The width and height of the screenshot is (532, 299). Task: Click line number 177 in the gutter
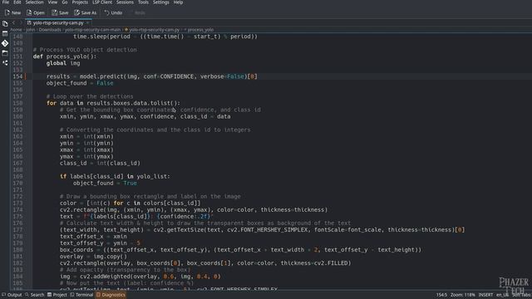pos(17,230)
